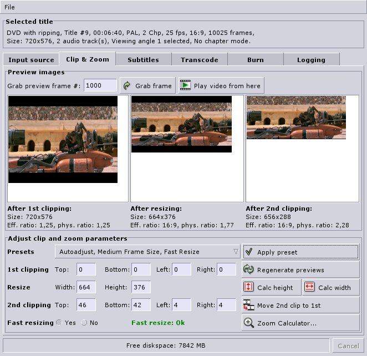Image resolution: width=367 pixels, height=356 pixels.
Task: Open the Subtitles tab
Action: (143, 60)
